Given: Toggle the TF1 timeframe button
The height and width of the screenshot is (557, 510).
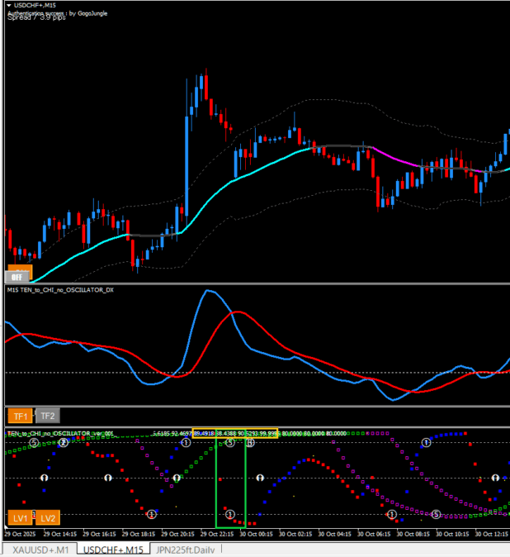Looking at the screenshot, I should click(20, 417).
